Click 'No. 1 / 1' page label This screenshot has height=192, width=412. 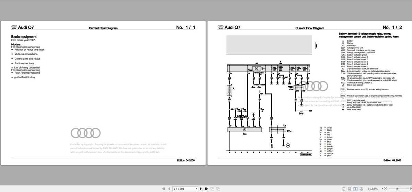186,27
